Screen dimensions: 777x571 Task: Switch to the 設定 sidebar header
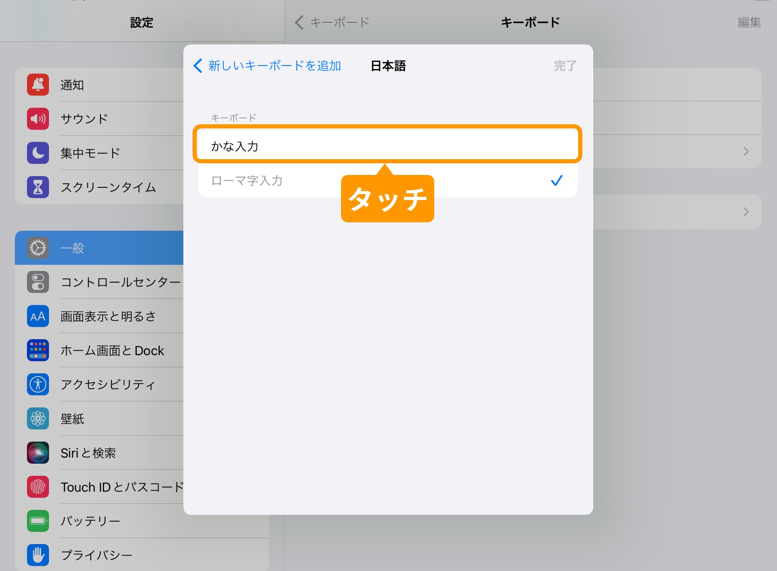coord(141,22)
